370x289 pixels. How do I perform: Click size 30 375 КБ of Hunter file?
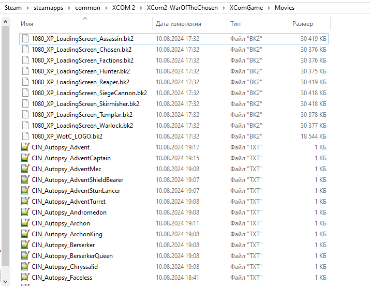314,71
